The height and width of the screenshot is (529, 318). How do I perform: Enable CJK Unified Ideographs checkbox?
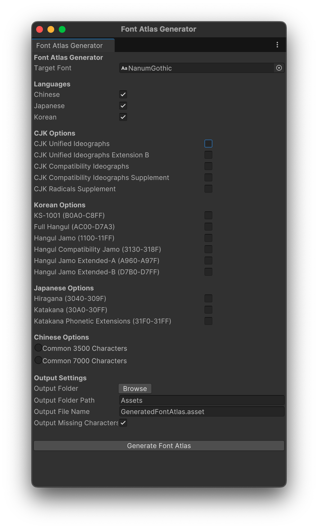pyautogui.click(x=208, y=144)
